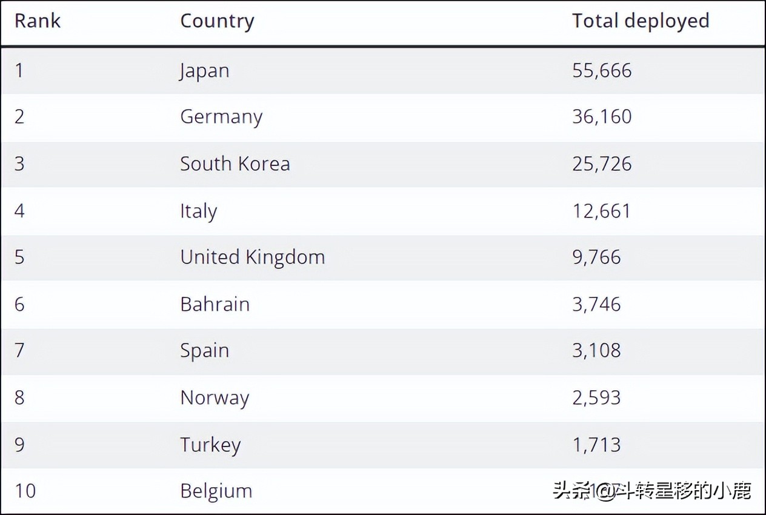This screenshot has height=515, width=766.
Task: Click the Turkey row label
Action: 210,445
